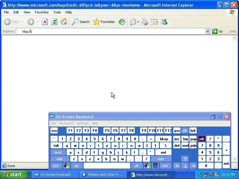Click in the Address URL field

pos(113,31)
